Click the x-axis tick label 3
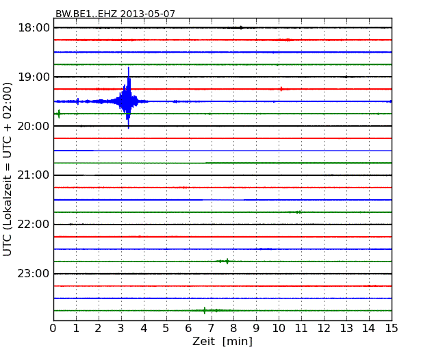The image size is (445, 356). pos(121,329)
